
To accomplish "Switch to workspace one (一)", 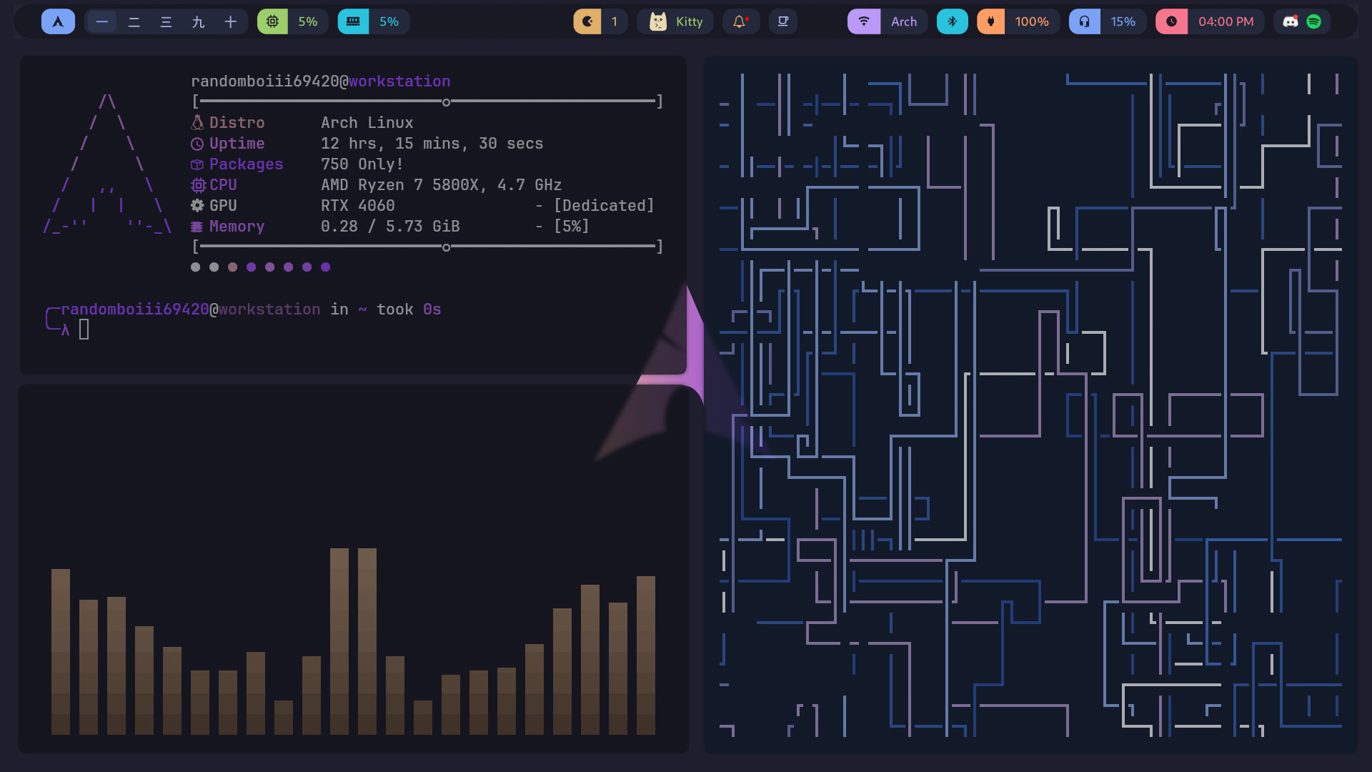I will (102, 21).
